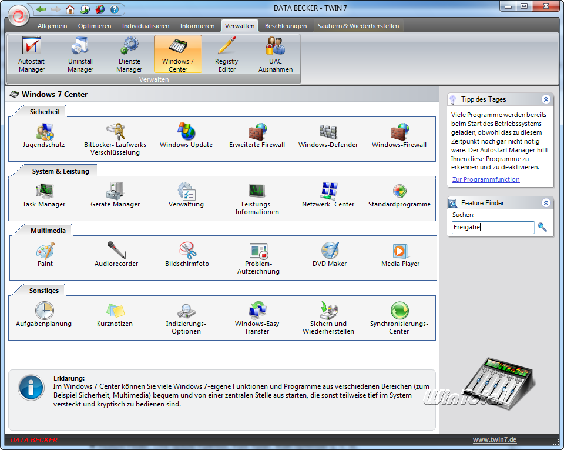Click the blue help question mark icon
The image size is (564, 450).
(x=115, y=9)
